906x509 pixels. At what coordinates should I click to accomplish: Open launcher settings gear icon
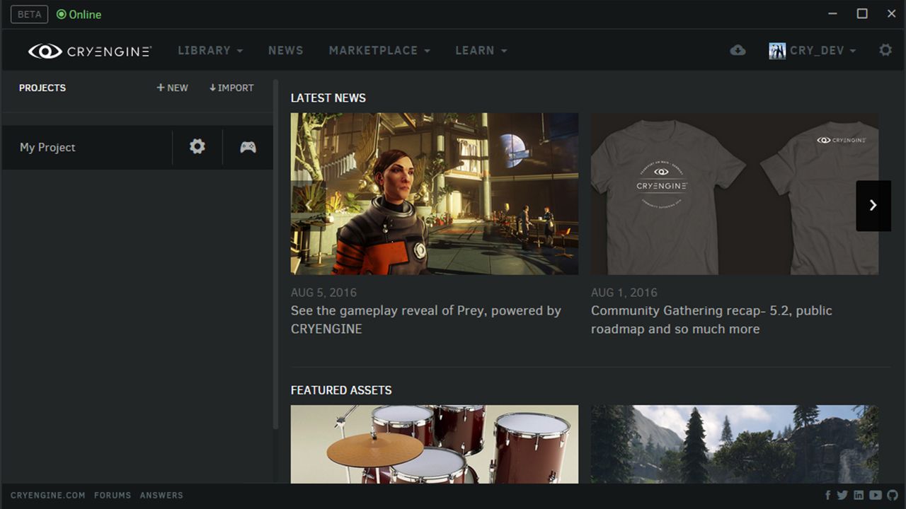click(884, 49)
